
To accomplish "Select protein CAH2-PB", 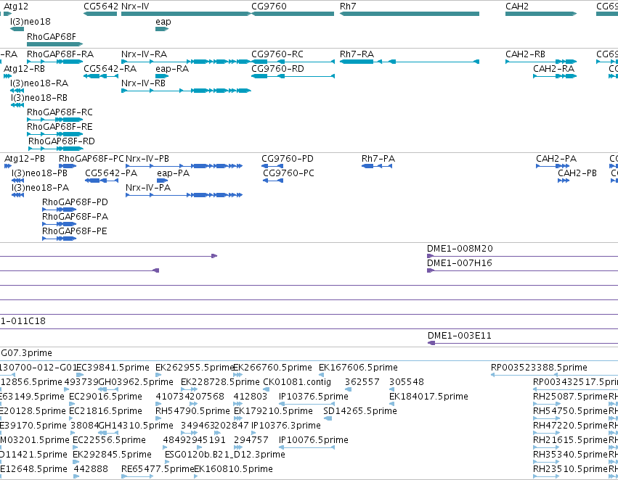I will pyautogui.click(x=577, y=173).
